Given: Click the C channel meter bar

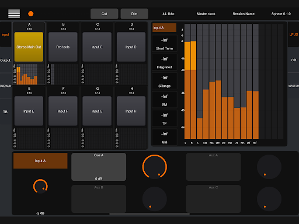Looking at the screenshot, I should (x=200, y=82).
